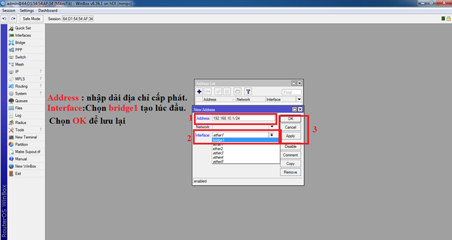This screenshot has width=452, height=240.
Task: Click the Address input field
Action: (243, 119)
